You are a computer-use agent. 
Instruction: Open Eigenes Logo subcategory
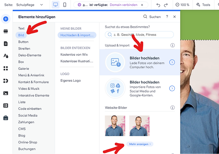coord(70,80)
